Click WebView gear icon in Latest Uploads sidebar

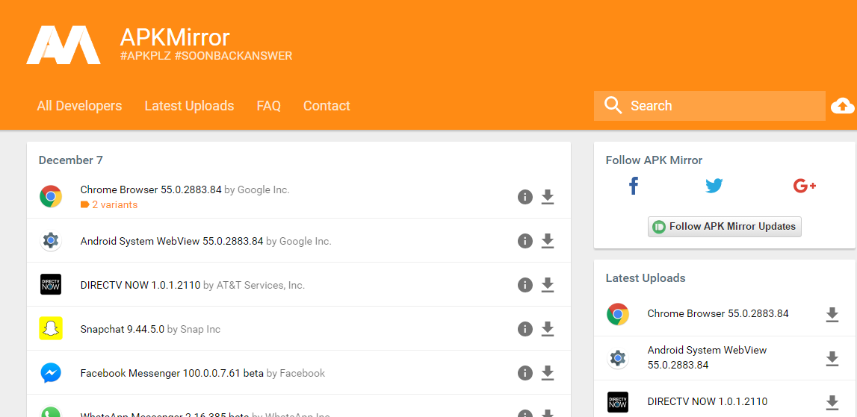pos(618,359)
